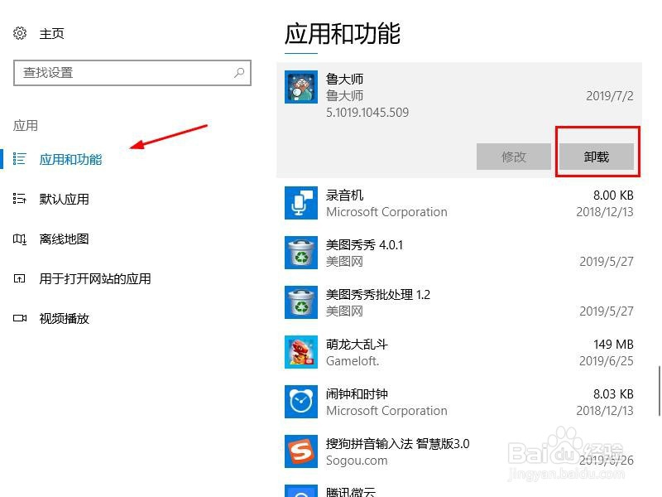
Task: Select the 鲁大师 app name
Action: pos(344,79)
